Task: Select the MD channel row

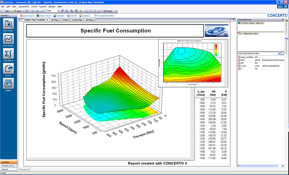Action: (261, 63)
